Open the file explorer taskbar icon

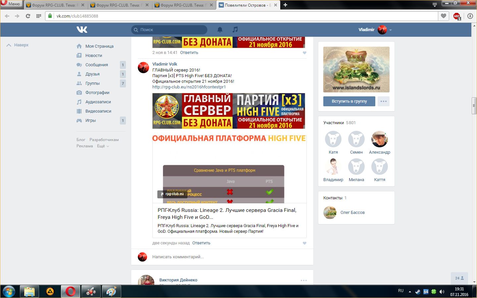tap(29, 292)
